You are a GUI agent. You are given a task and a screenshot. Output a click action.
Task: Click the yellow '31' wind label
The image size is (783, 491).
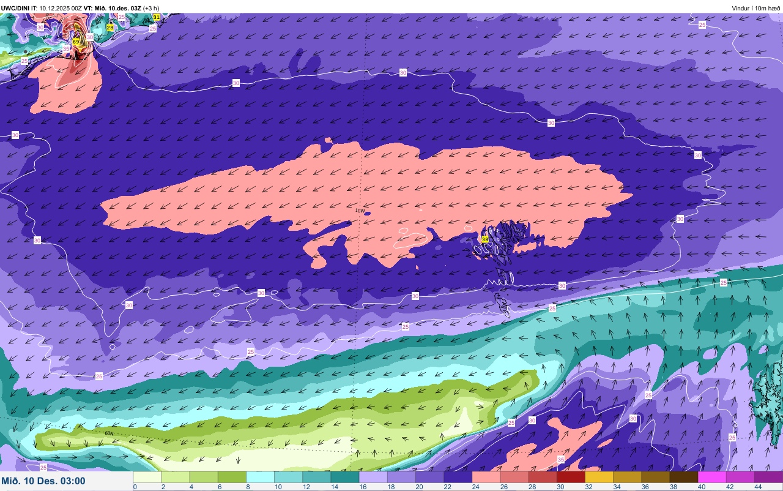click(157, 17)
